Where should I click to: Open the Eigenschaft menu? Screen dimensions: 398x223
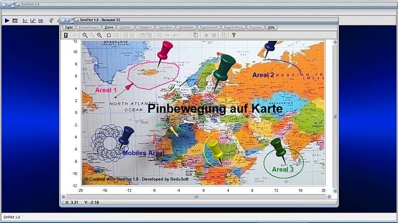pos(209,27)
